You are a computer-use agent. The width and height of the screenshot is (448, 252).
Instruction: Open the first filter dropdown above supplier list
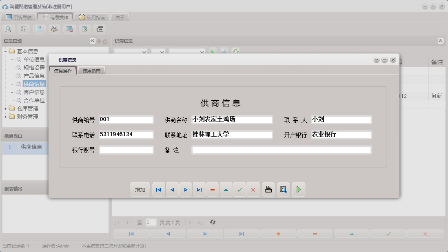click(131, 52)
